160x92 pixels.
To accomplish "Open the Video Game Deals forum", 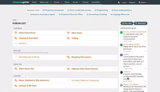I will point(27,33).
